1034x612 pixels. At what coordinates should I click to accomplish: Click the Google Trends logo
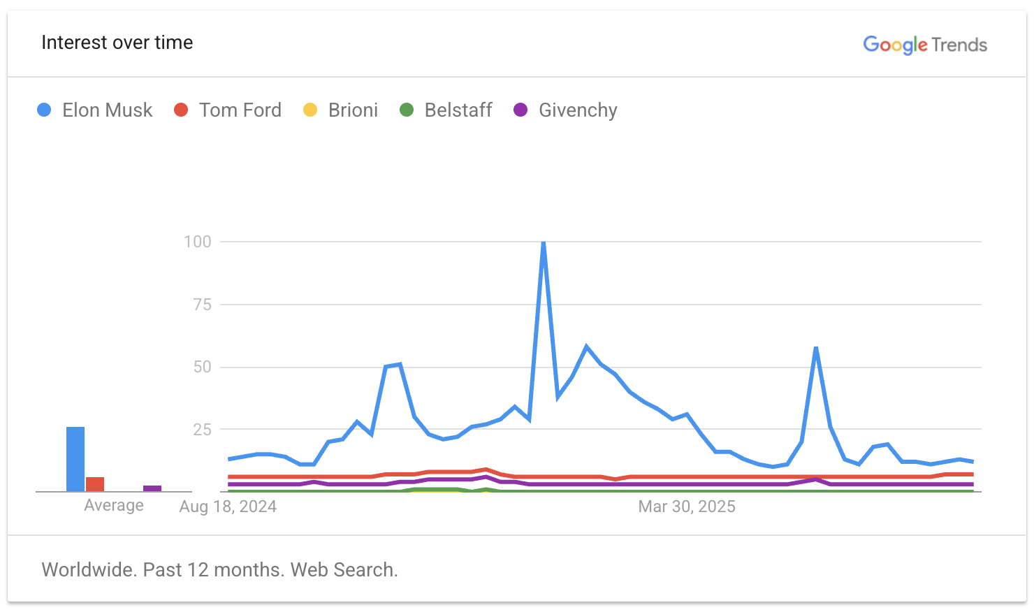point(924,45)
